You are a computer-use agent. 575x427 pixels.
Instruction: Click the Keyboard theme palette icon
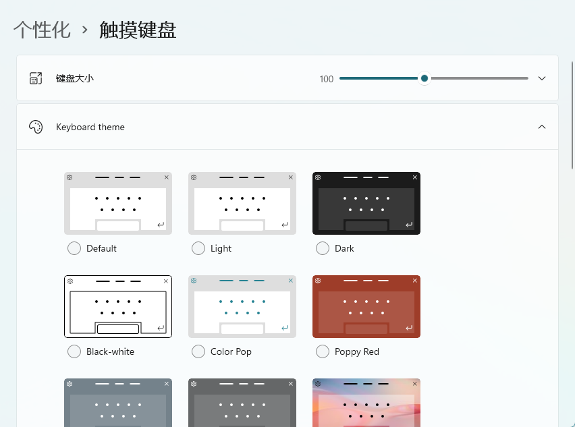coord(36,127)
